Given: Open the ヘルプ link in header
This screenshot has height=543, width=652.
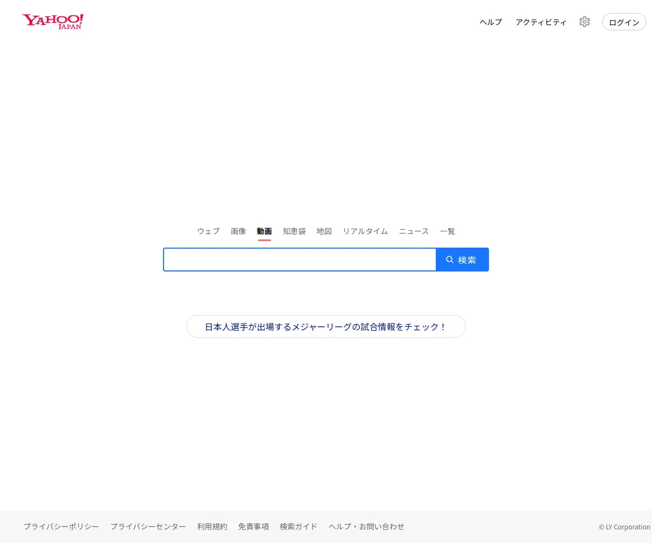Looking at the screenshot, I should pos(491,22).
